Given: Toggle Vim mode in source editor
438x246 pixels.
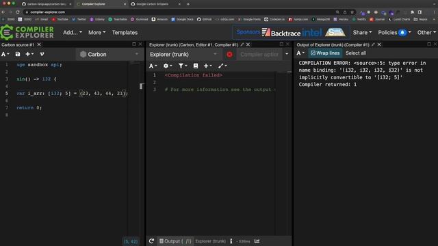Looking at the screenshot, I should (42, 54).
